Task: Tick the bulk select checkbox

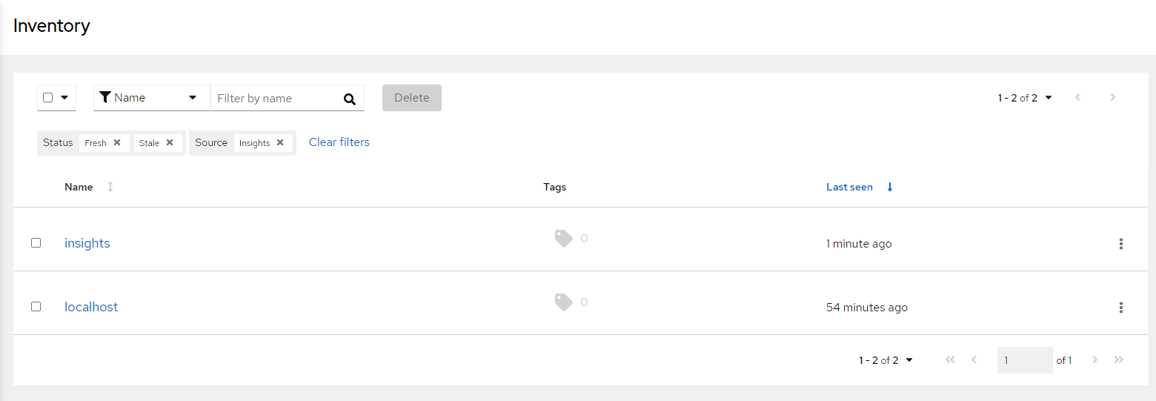Action: (48, 97)
